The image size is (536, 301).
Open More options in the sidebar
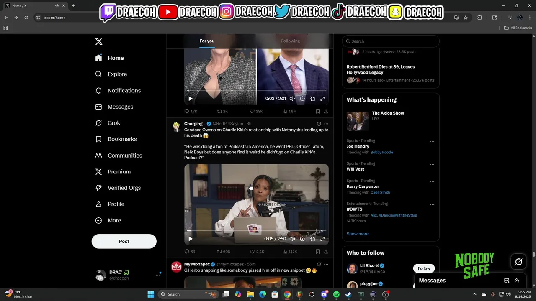point(108,220)
